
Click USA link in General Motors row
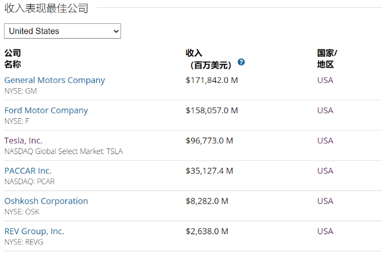click(x=325, y=80)
